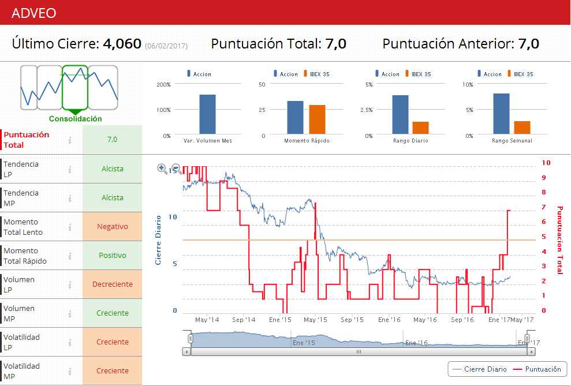Click Ene '16 label on chart x-axis

pos(389,320)
